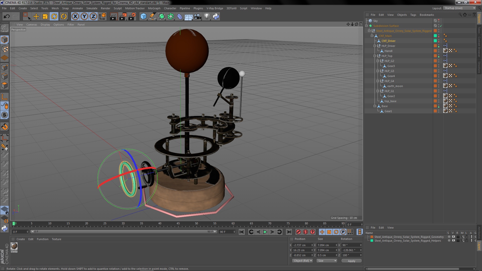Switch to Polygons mode

click(x=5, y=86)
